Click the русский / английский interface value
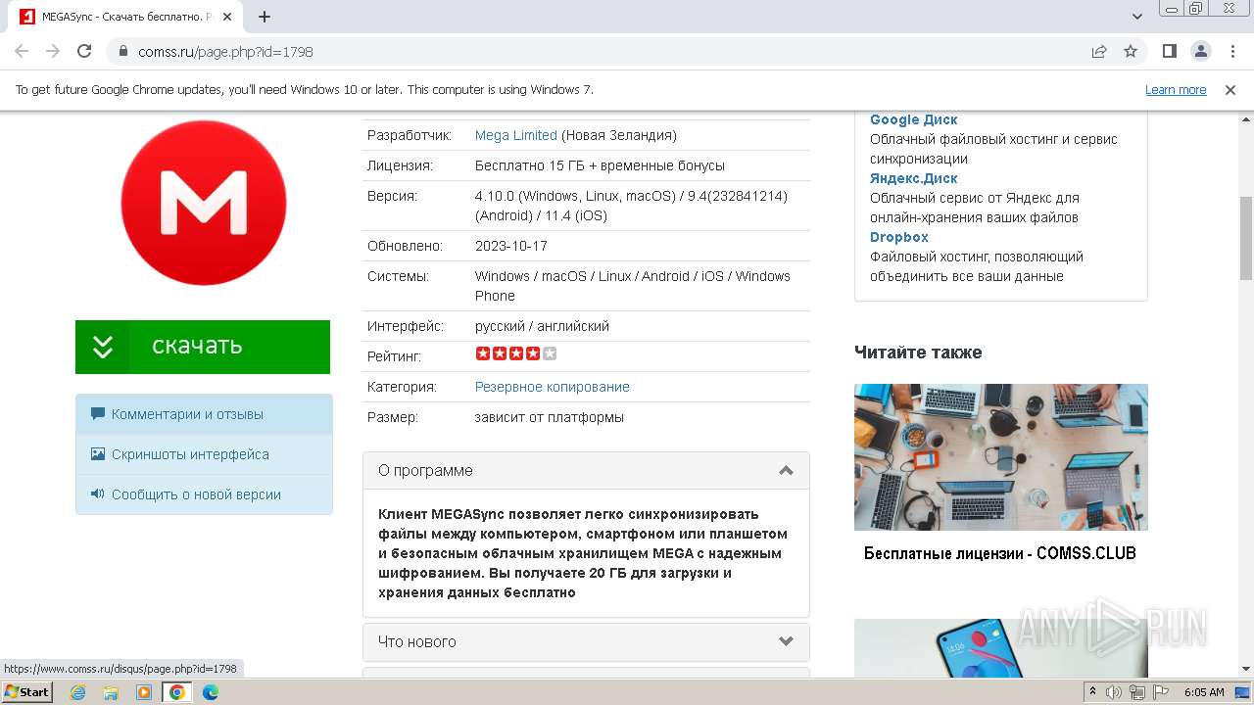This screenshot has height=705, width=1254. [542, 326]
